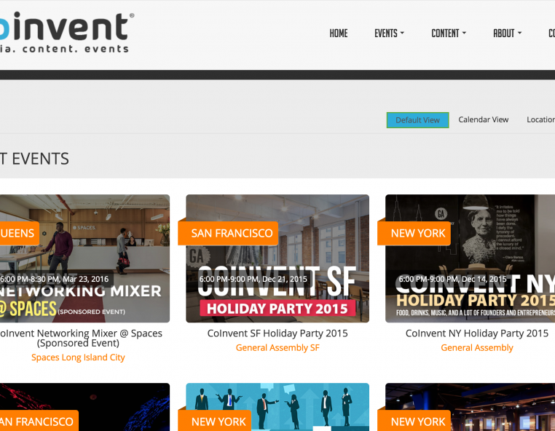Visit General Assembly venue link under NY party
This screenshot has height=431, width=555.
[x=476, y=348]
